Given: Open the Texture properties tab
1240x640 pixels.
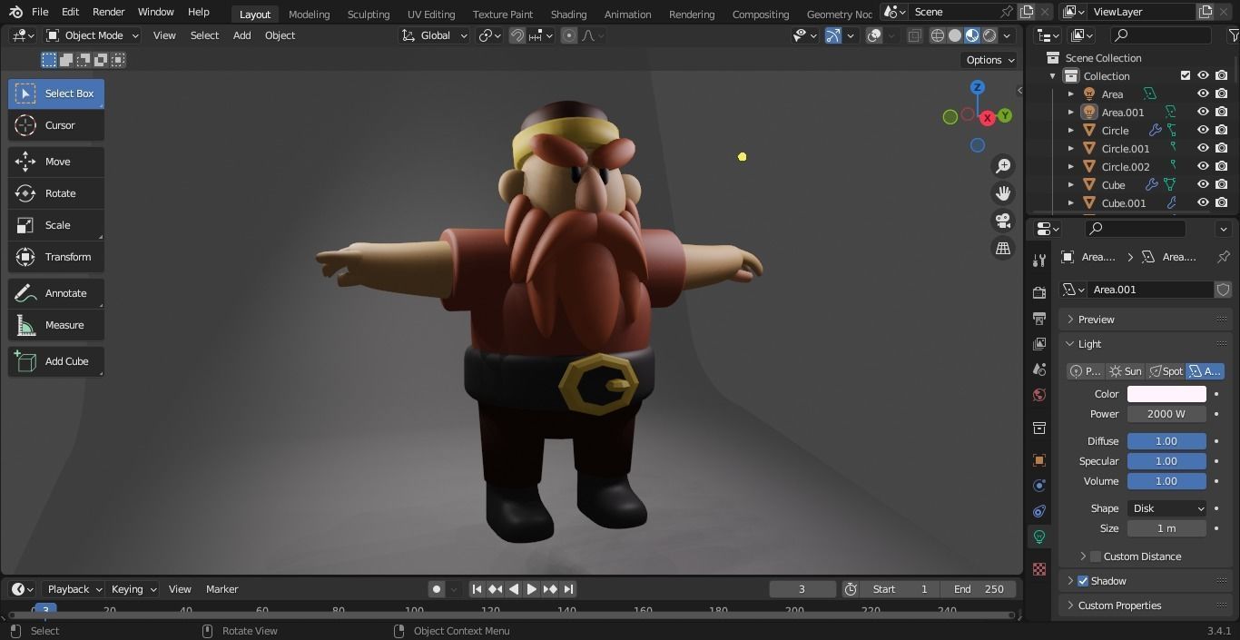Looking at the screenshot, I should [x=1039, y=569].
